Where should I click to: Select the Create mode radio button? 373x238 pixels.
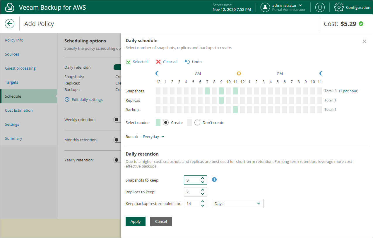click(x=166, y=123)
